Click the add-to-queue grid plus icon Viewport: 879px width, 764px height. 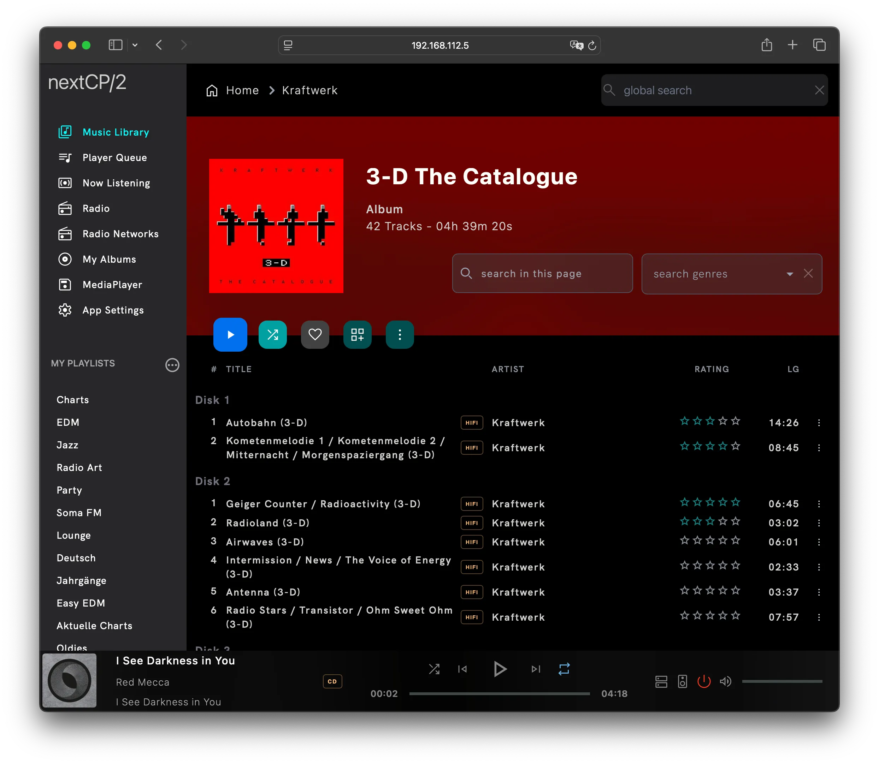pos(357,335)
